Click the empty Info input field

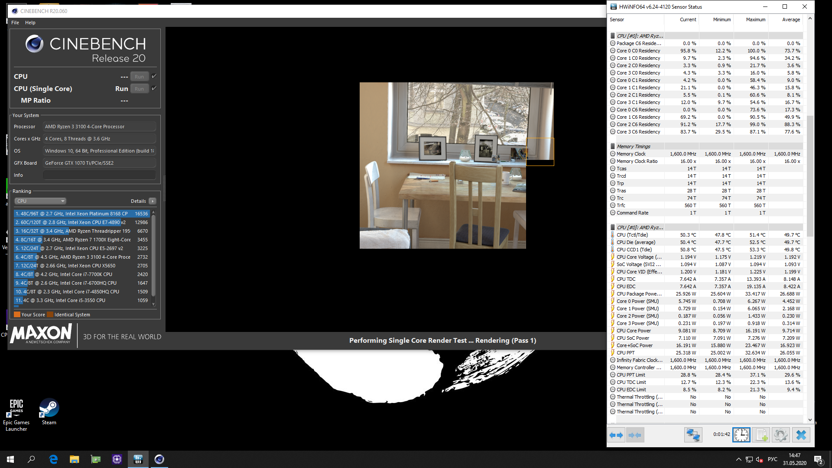tap(99, 175)
